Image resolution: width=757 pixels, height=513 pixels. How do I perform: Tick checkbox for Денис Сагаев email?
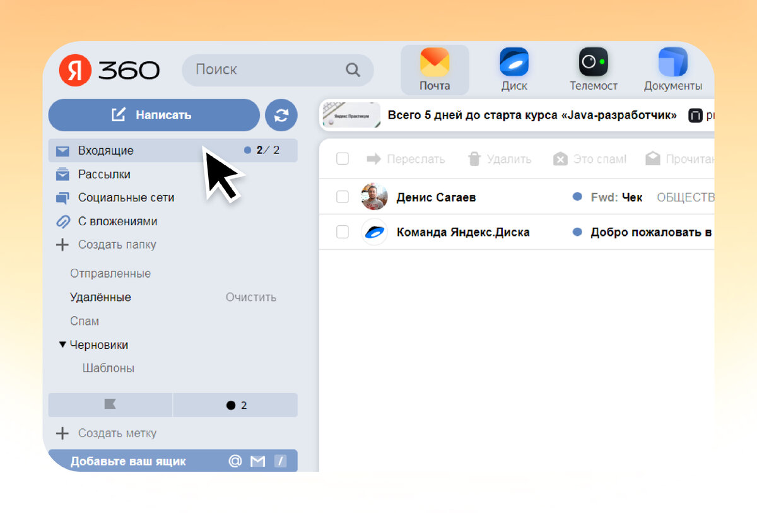(x=343, y=198)
